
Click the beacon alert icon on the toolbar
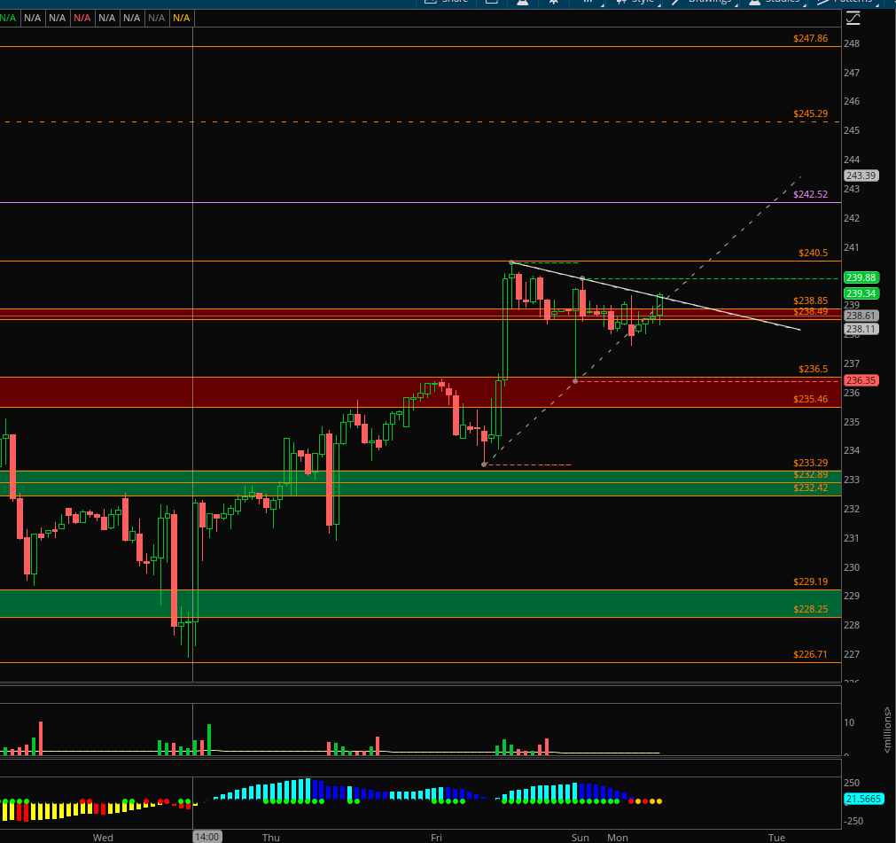[553, 2]
